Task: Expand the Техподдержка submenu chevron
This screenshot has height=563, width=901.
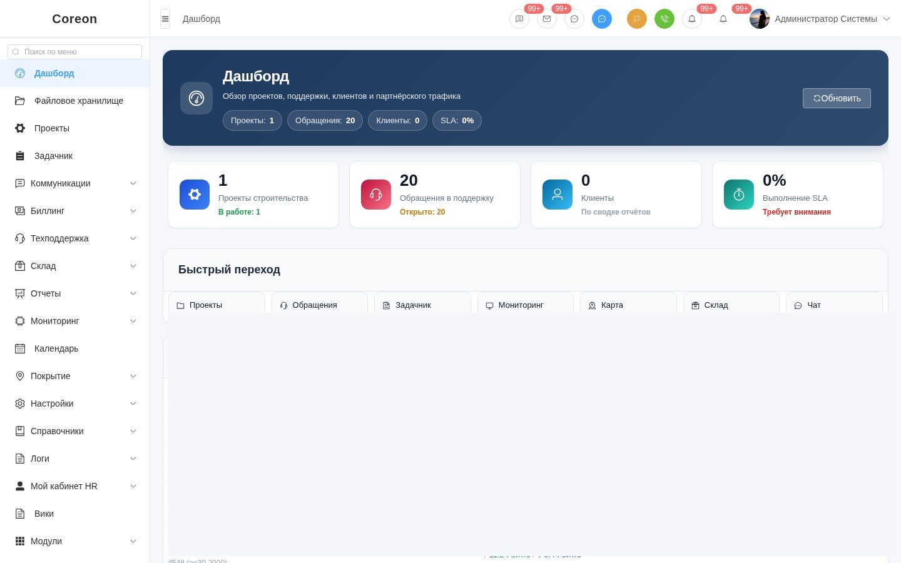Action: point(133,238)
